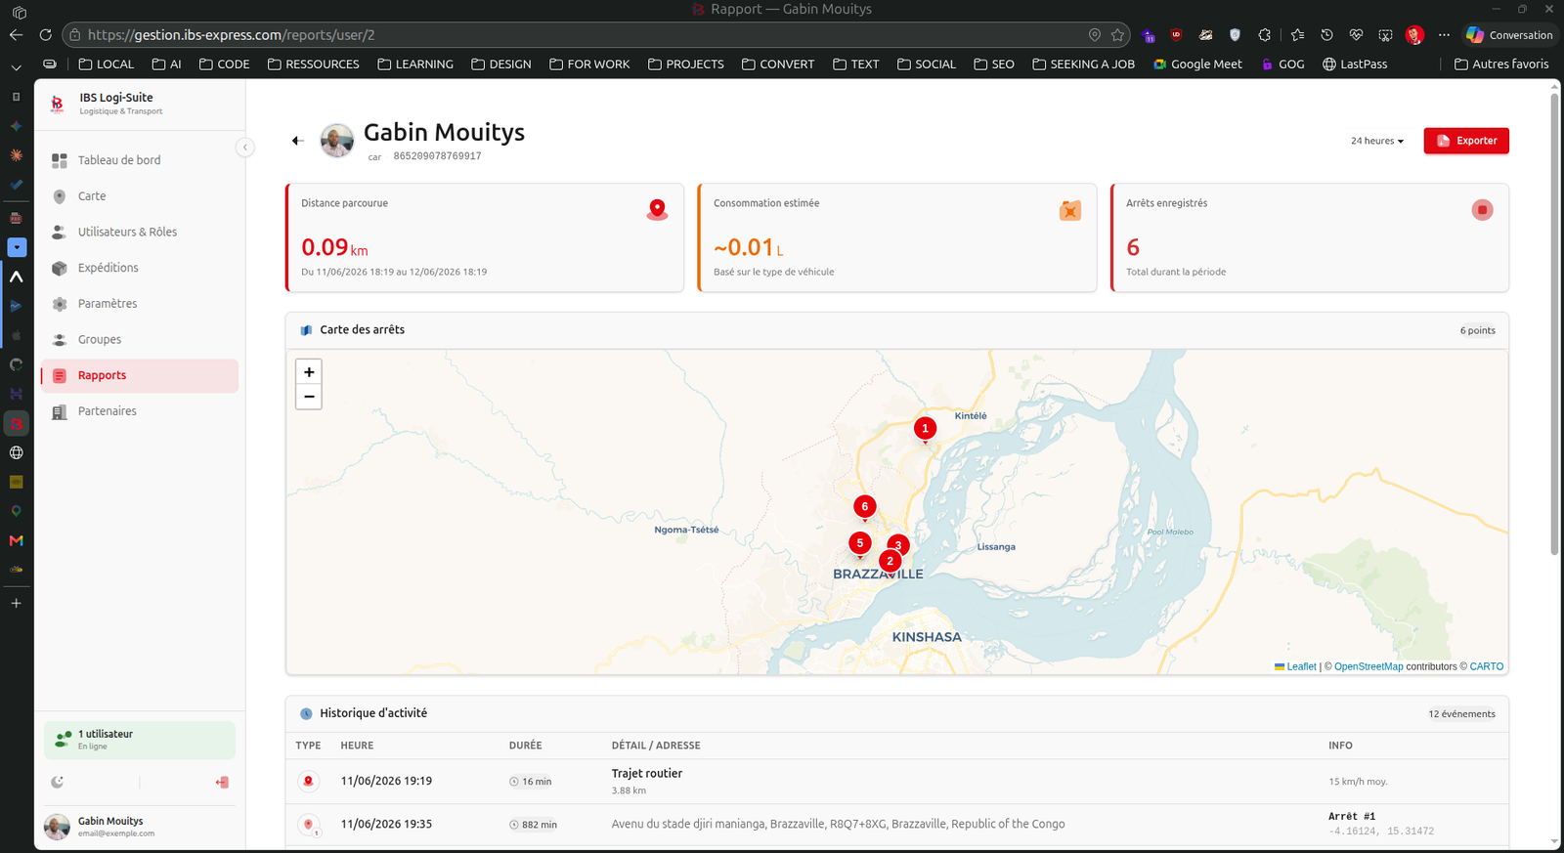This screenshot has width=1564, height=853.
Task: Zoom out on the map
Action: point(309,397)
